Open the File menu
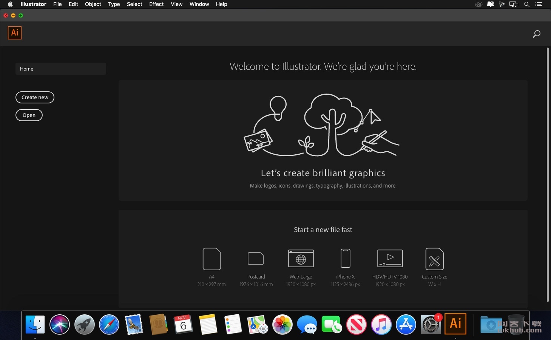This screenshot has width=551, height=340. (x=57, y=4)
